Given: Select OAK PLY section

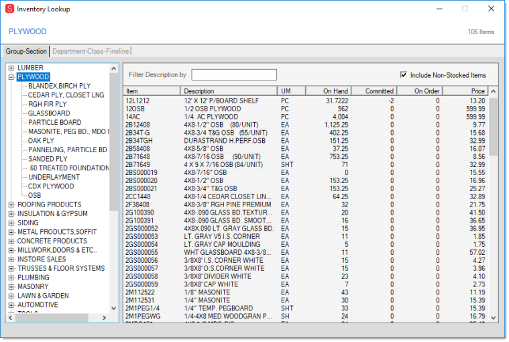Looking at the screenshot, I should click(x=41, y=141).
